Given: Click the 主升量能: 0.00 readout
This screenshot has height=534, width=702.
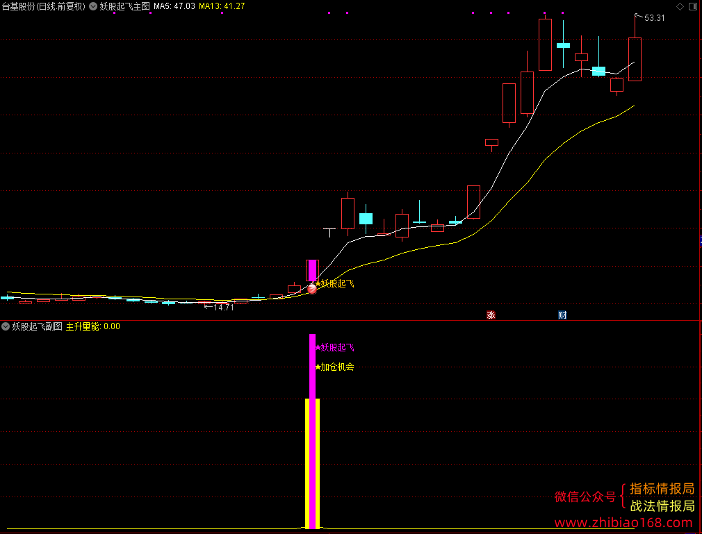Looking at the screenshot, I should [x=92, y=326].
